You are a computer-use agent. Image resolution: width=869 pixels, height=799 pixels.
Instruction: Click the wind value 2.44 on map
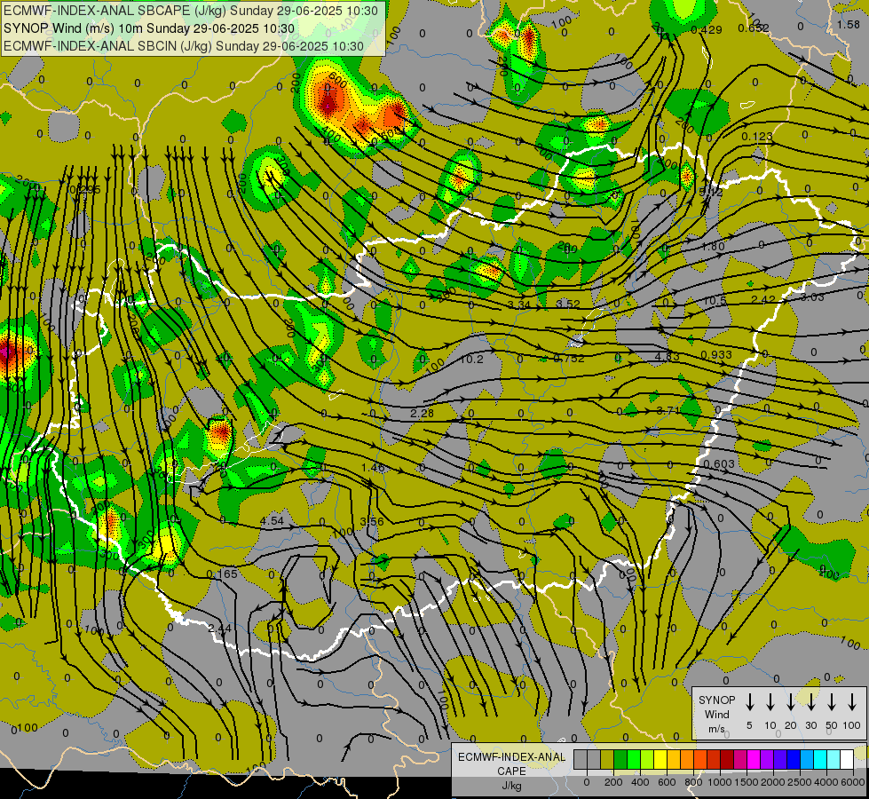tap(219, 629)
